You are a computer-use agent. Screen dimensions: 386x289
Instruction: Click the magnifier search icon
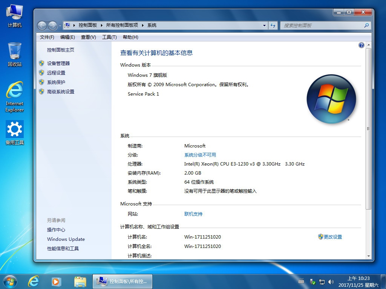(366, 25)
